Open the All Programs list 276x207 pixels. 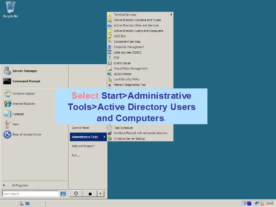pyautogui.click(x=20, y=185)
